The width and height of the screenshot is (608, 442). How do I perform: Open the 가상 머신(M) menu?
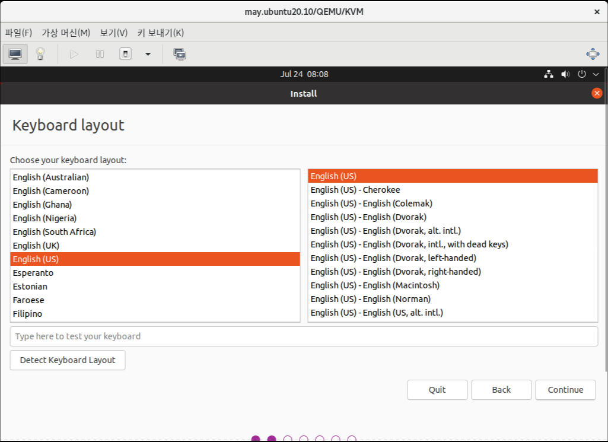click(66, 33)
